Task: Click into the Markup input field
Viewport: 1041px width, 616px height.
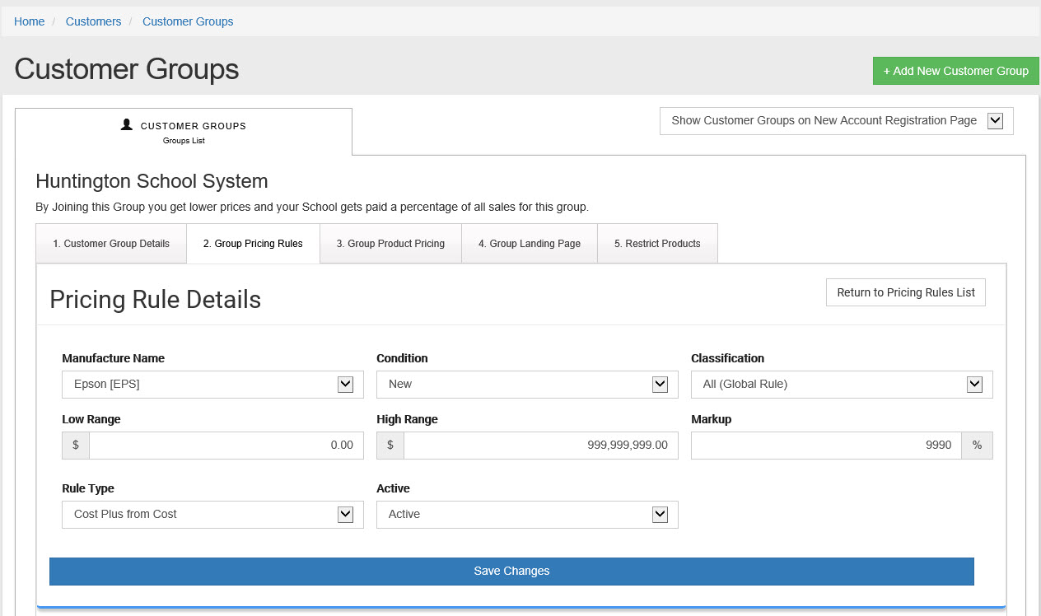Action: point(825,445)
